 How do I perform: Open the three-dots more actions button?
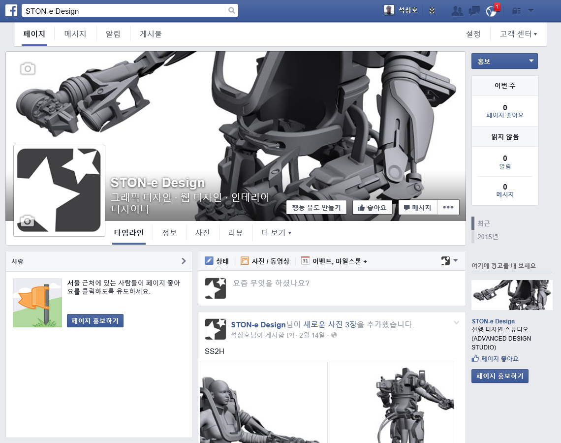(448, 208)
